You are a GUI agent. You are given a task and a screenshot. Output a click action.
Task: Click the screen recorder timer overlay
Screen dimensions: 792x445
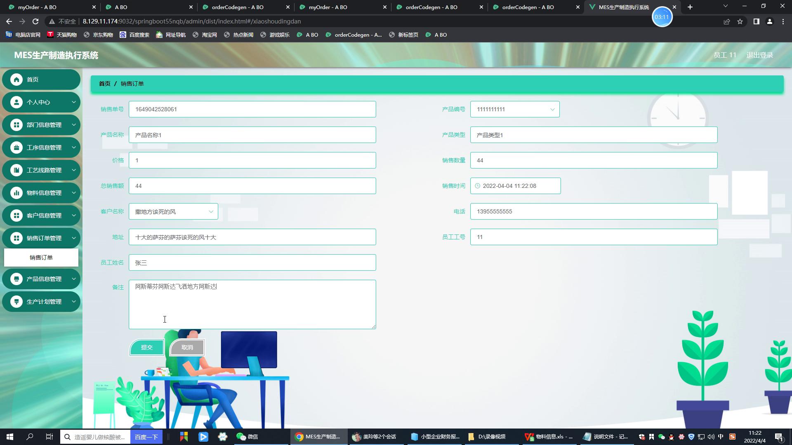click(662, 17)
